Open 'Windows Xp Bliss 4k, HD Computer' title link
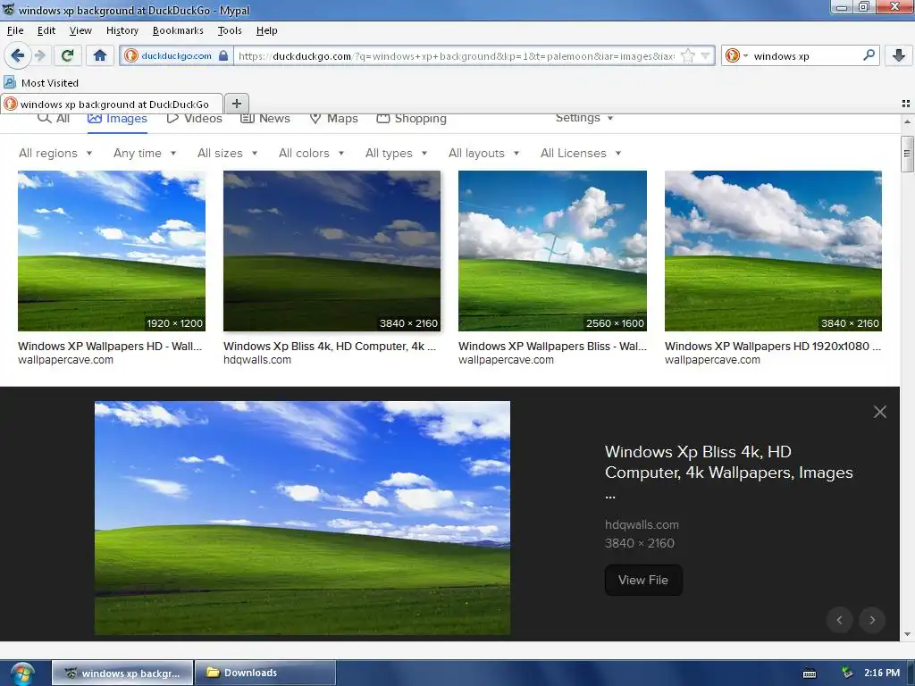915x686 pixels. (330, 346)
